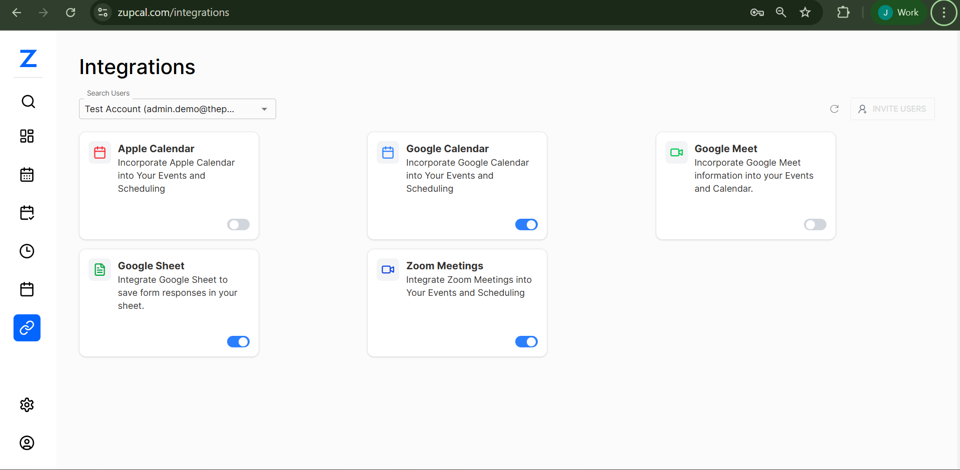Open the Chrome three-dot menu
The height and width of the screenshot is (470, 960).
click(x=943, y=12)
